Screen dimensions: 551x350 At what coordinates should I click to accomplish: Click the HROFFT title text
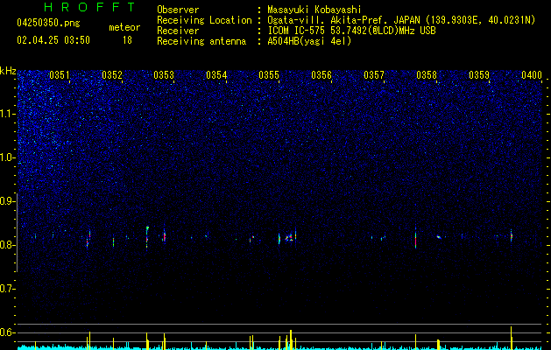click(x=90, y=7)
